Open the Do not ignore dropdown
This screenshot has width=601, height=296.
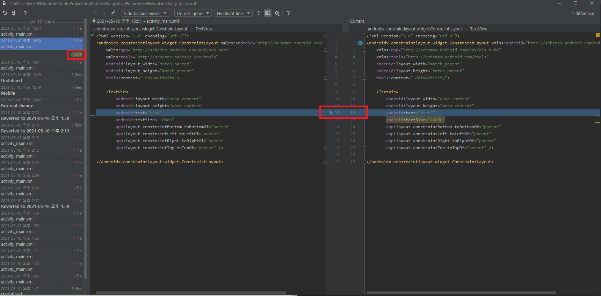[x=193, y=13]
